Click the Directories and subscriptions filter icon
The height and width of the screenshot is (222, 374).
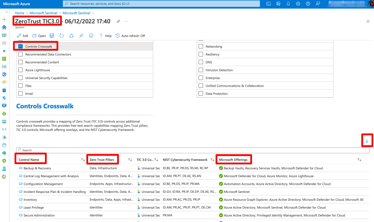coord(278,4)
